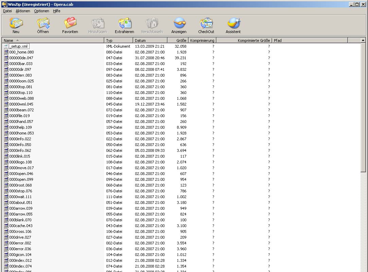Select the file 0000root.068
The image size is (368, 272).
click(x=20, y=185)
